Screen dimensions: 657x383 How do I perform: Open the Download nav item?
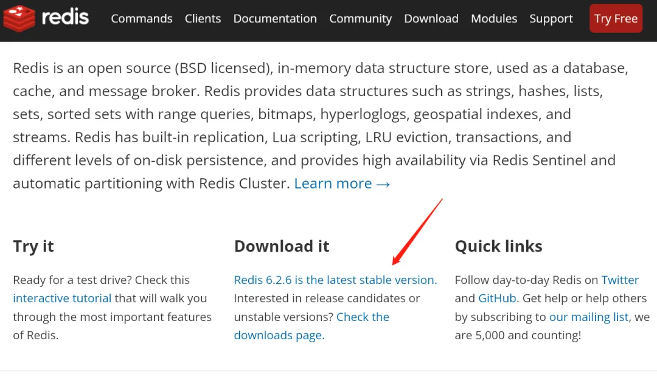point(431,19)
